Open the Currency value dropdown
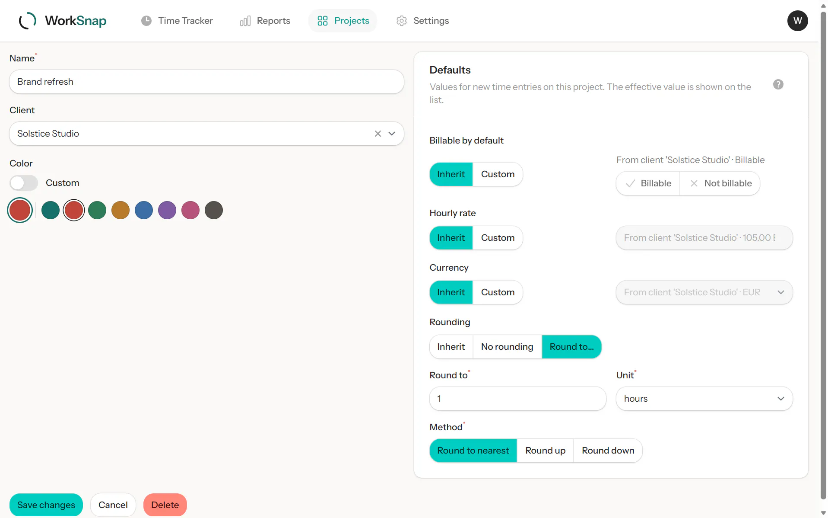The height and width of the screenshot is (518, 828). click(704, 292)
